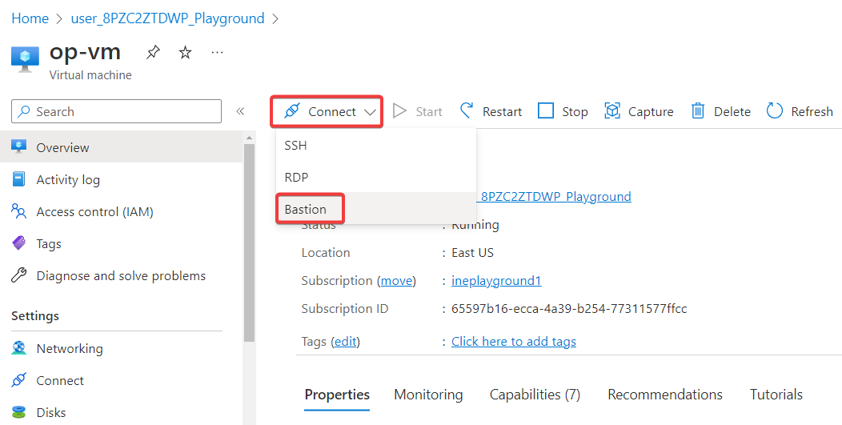The image size is (842, 425).
Task: Collapse the sidebar with double chevron
Action: (240, 111)
